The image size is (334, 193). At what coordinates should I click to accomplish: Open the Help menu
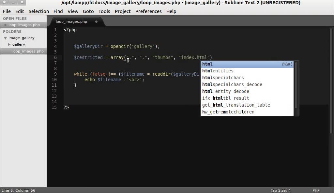171,11
